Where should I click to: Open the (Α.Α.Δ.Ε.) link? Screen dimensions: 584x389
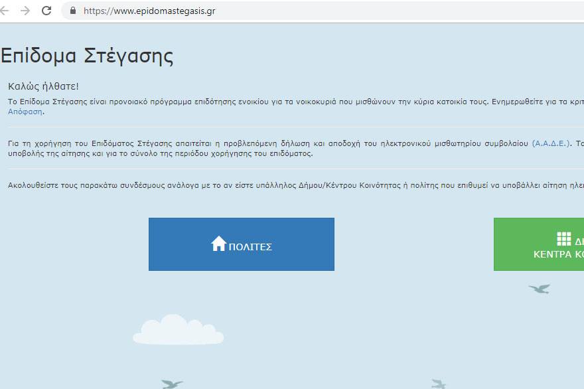(x=551, y=143)
